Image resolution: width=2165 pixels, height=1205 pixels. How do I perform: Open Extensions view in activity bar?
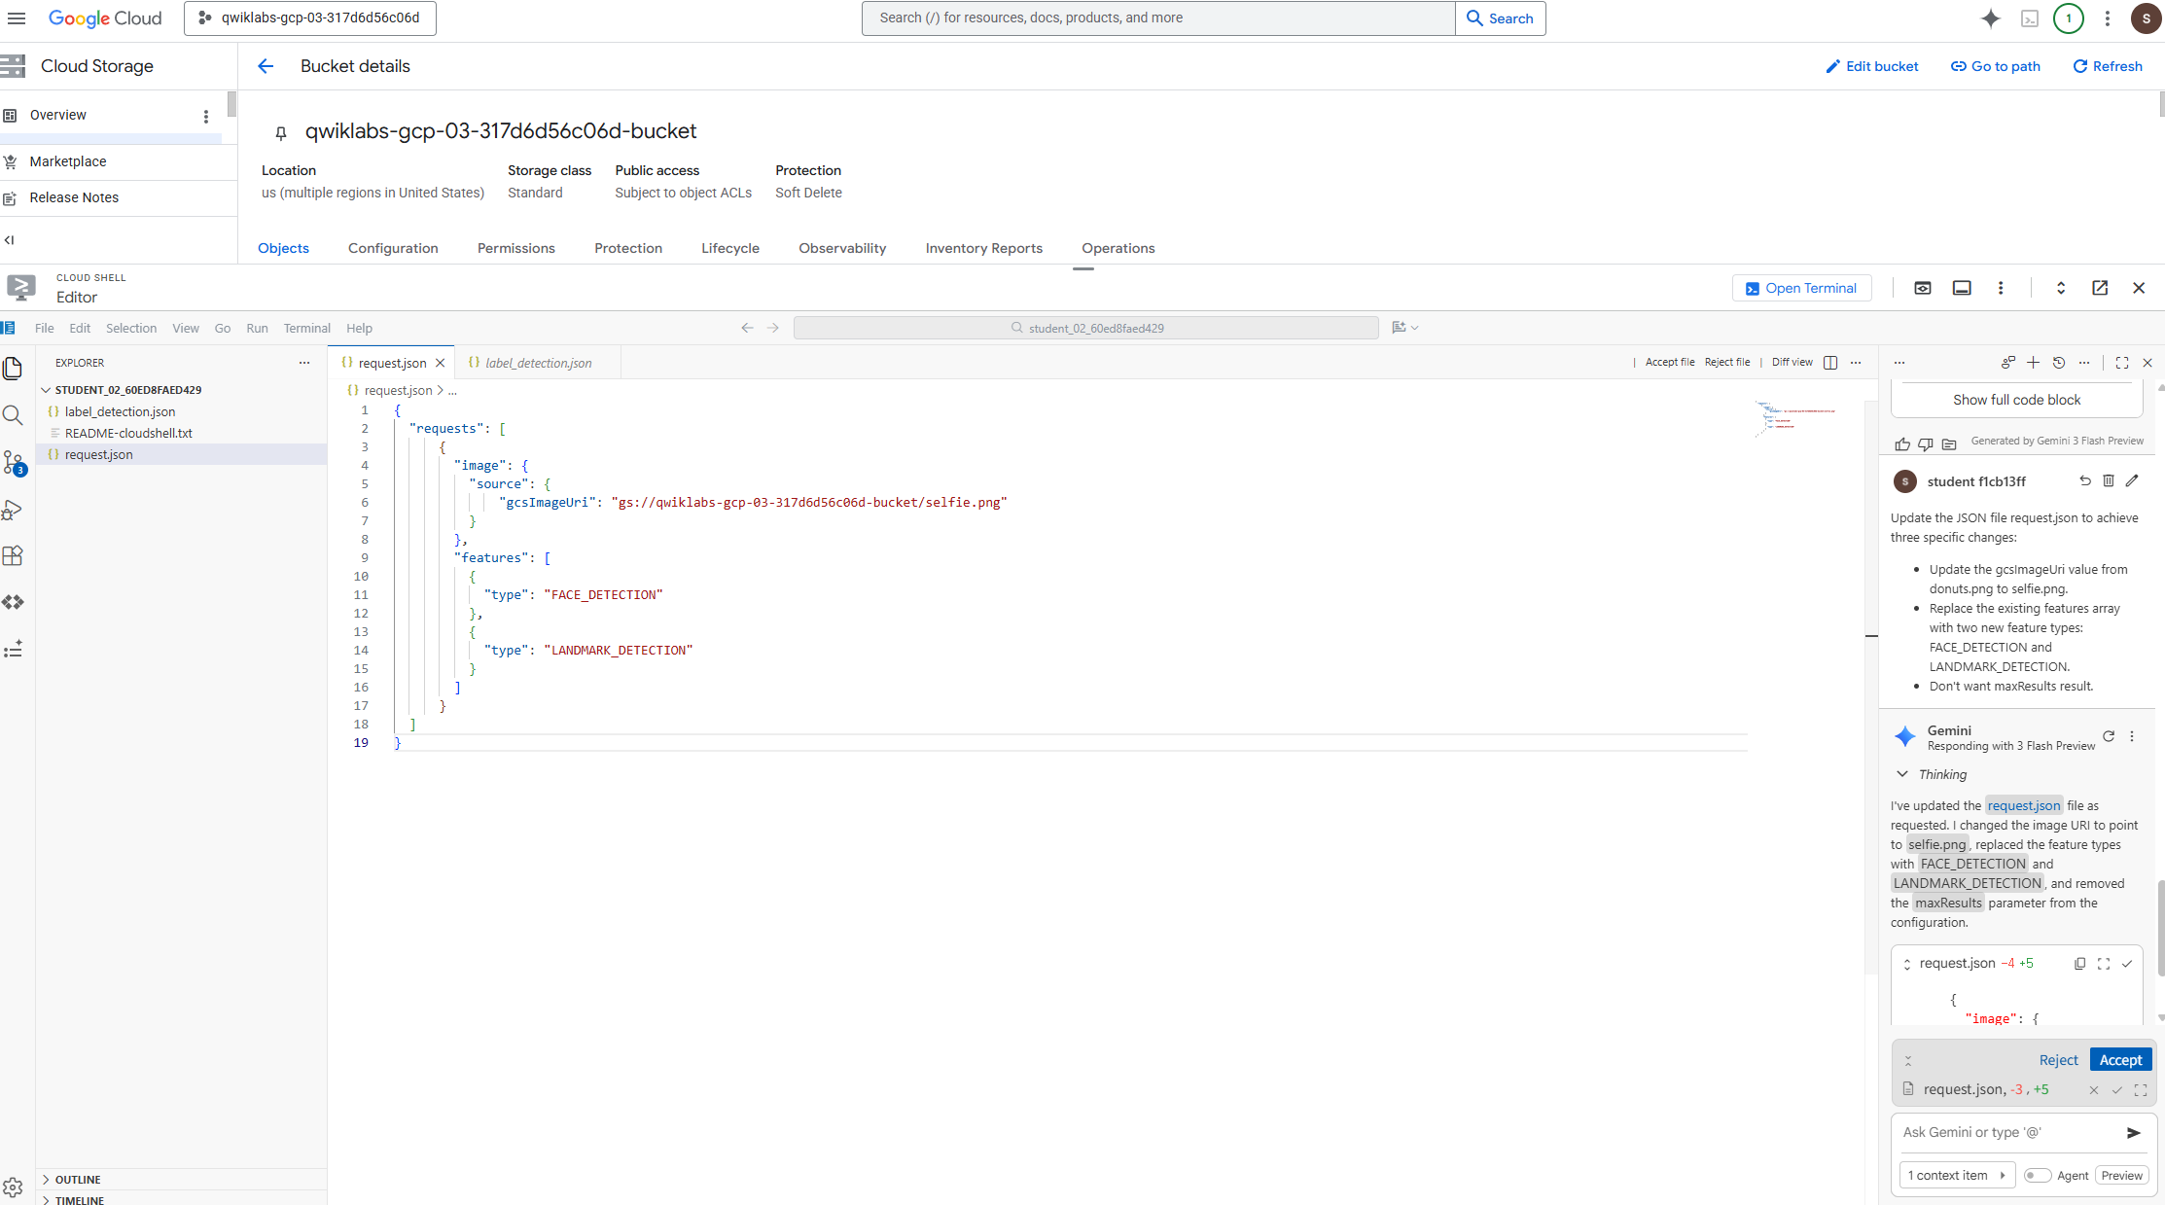(13, 555)
